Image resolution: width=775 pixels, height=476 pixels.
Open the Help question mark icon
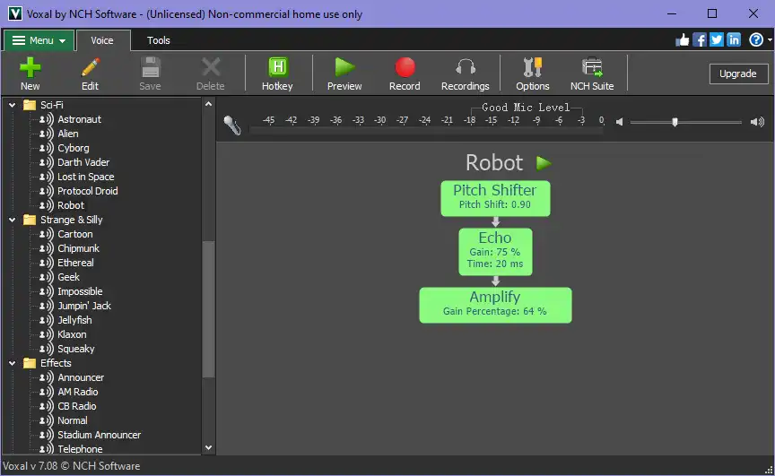click(756, 40)
